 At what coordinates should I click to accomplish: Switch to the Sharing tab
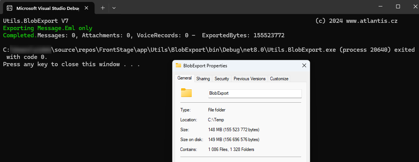(203, 79)
